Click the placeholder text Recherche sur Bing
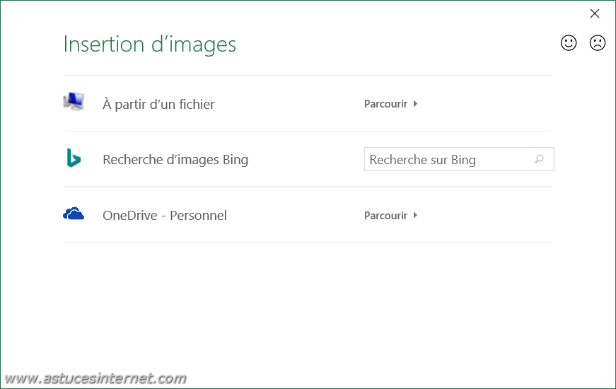The height and width of the screenshot is (389, 616). point(423,160)
